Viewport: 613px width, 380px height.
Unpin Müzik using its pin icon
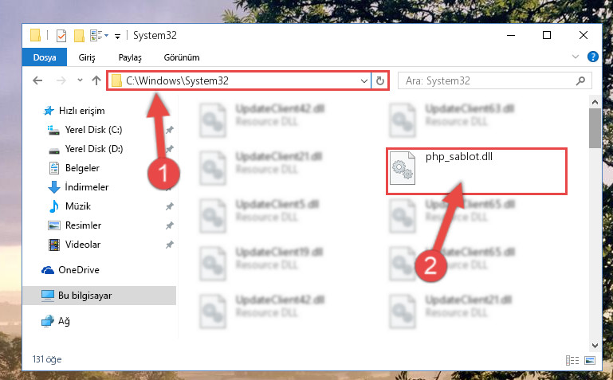(x=169, y=206)
